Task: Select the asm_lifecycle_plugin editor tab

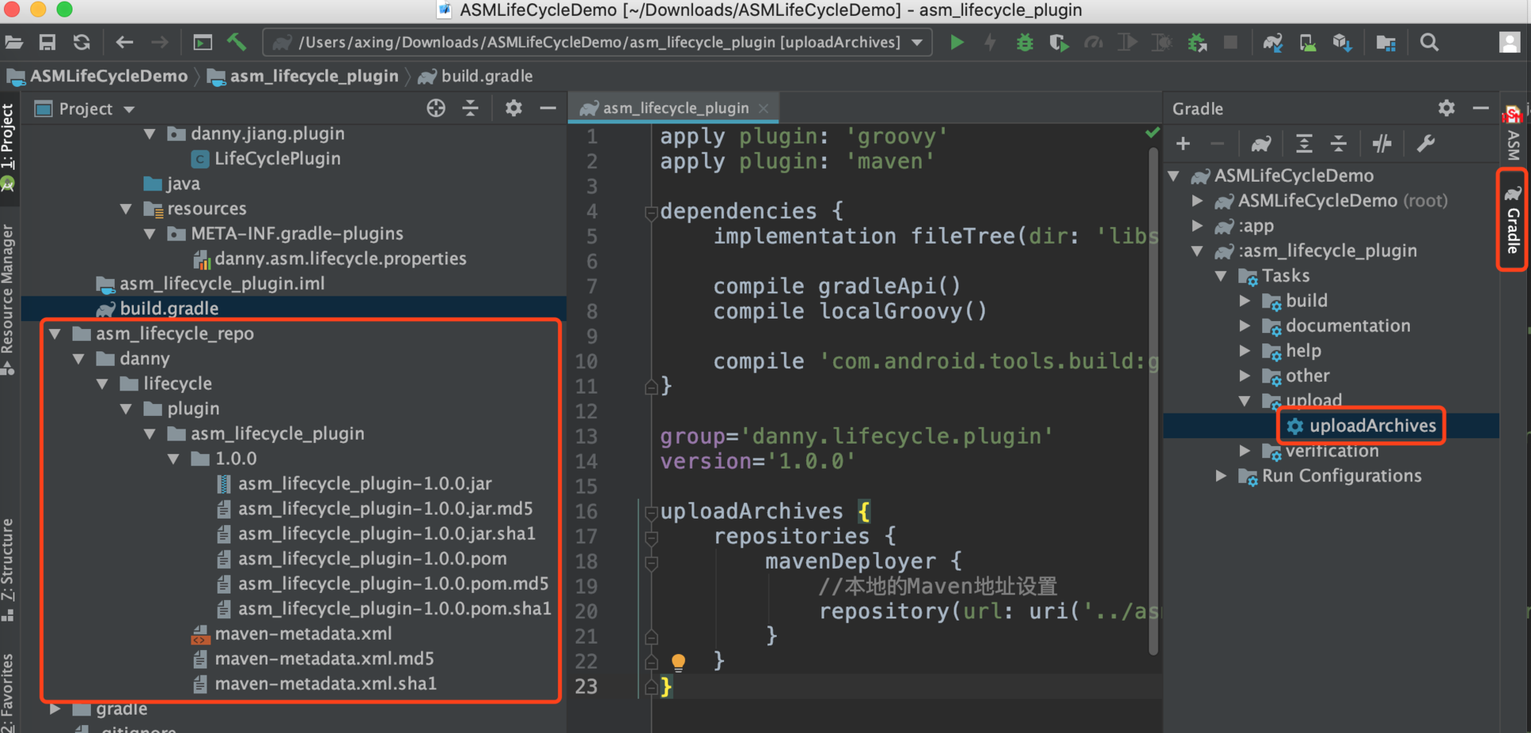Action: click(675, 108)
